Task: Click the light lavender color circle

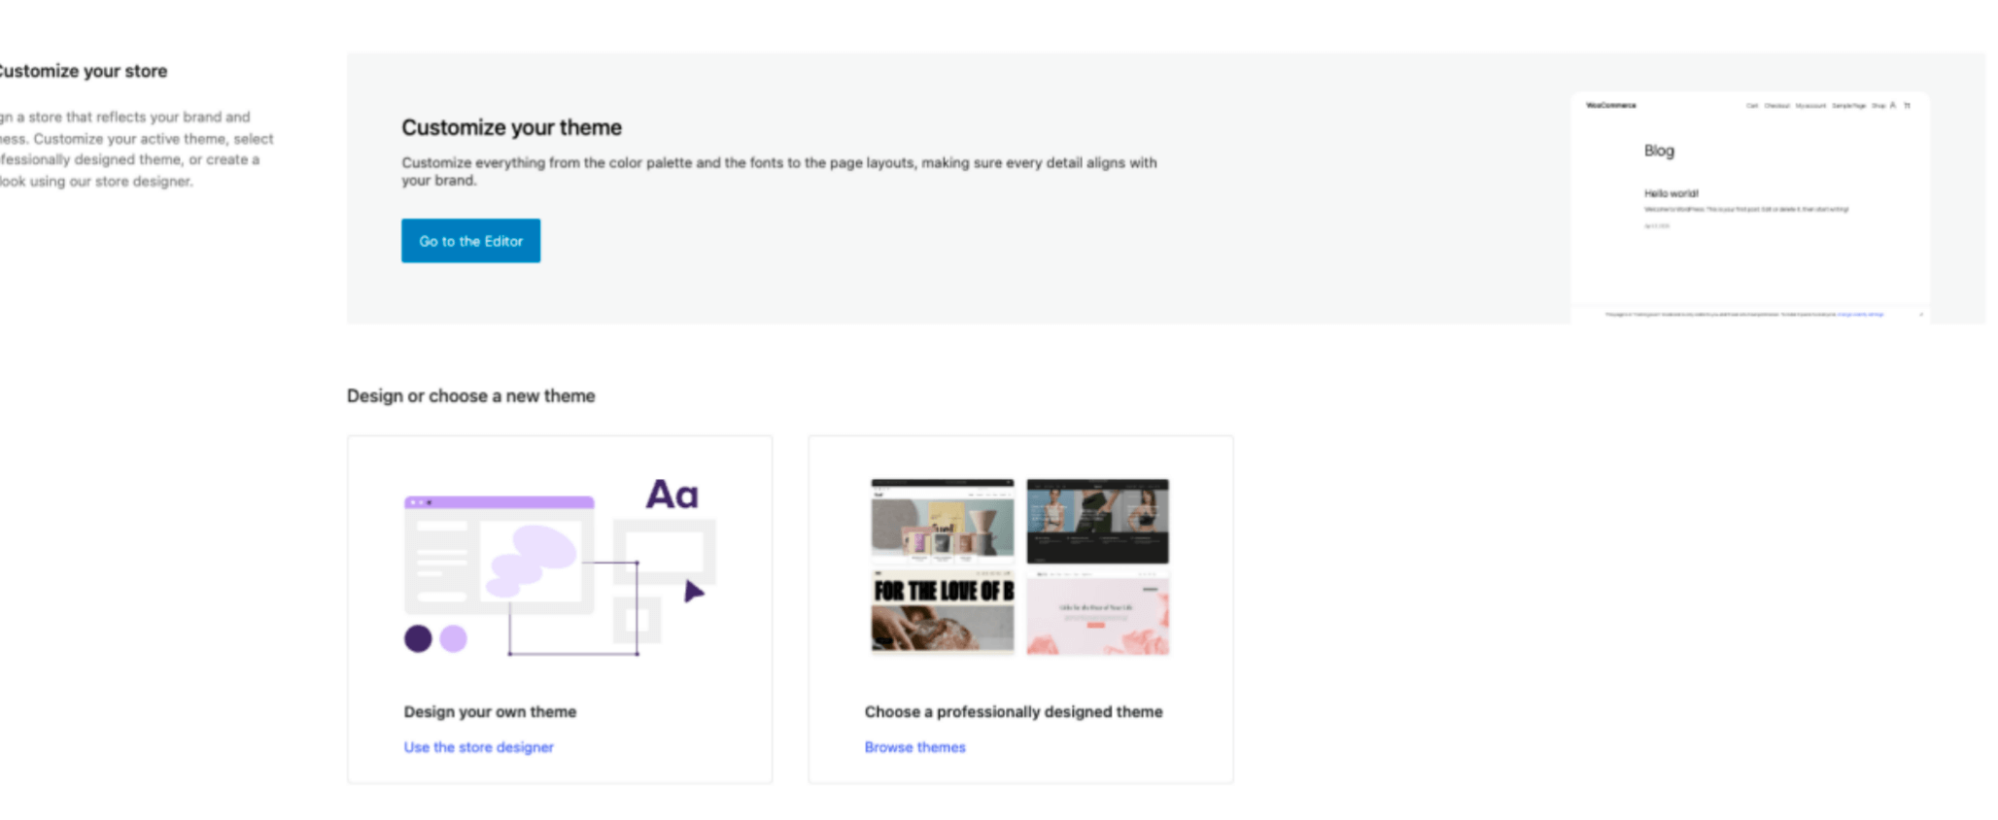Action: [453, 638]
